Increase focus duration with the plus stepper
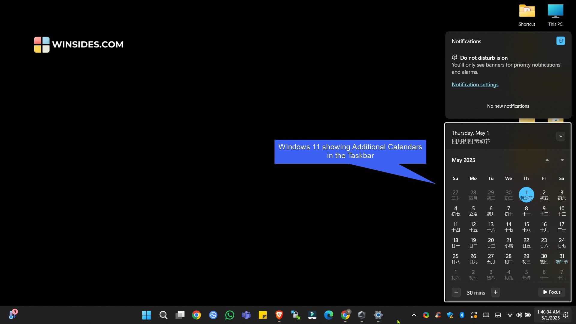Image resolution: width=576 pixels, height=324 pixels. 495,292
